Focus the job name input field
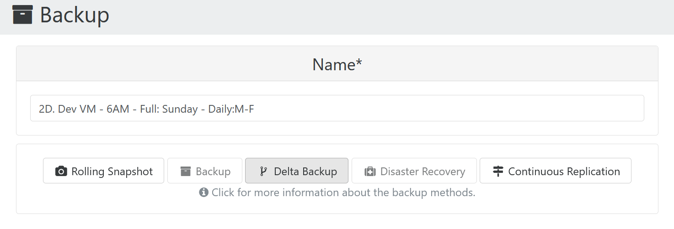The image size is (674, 229). [x=337, y=108]
